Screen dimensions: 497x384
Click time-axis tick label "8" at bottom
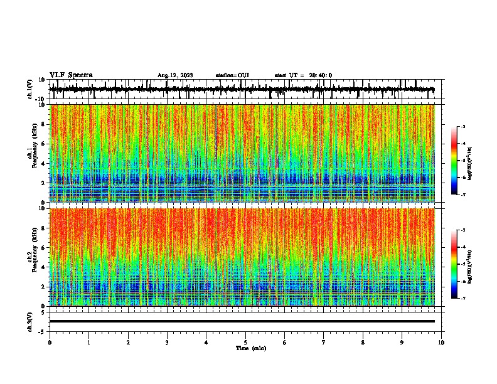point(363,343)
